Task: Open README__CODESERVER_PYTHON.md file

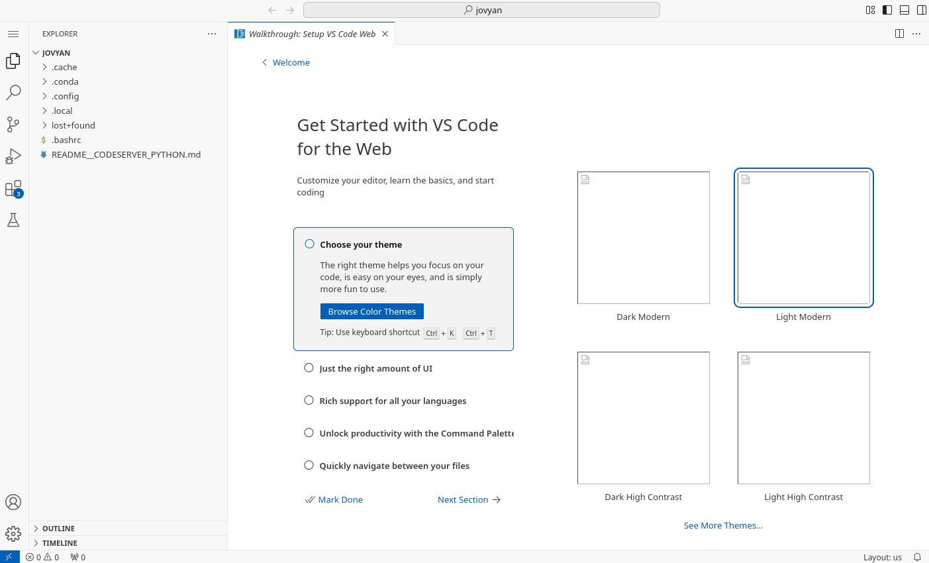Action: point(128,155)
